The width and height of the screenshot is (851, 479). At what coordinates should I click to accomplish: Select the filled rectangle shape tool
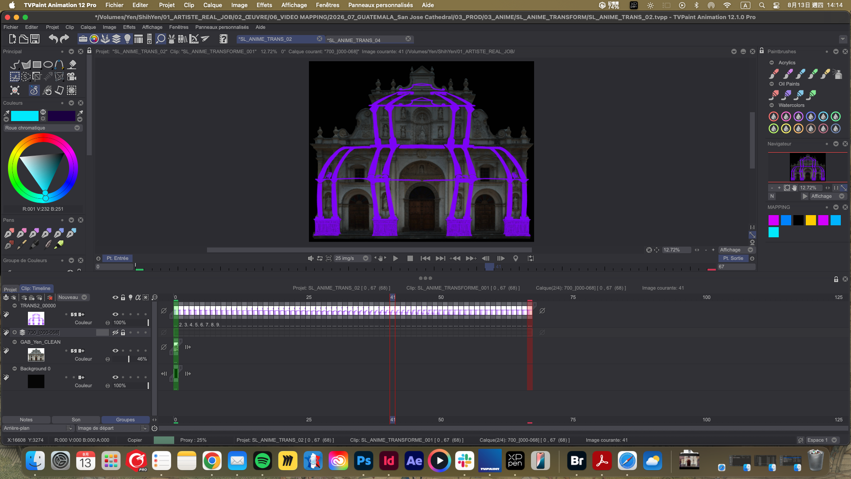pyautogui.click(x=37, y=65)
